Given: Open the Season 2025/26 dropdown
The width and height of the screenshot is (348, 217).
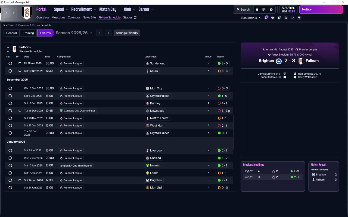Looking at the screenshot, I should 74,33.
